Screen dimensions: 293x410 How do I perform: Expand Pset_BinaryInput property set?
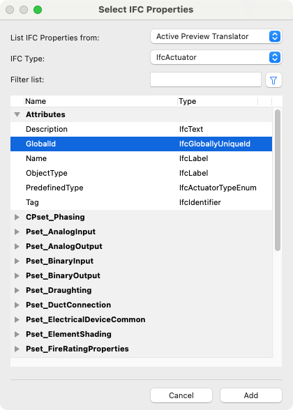[17, 261]
